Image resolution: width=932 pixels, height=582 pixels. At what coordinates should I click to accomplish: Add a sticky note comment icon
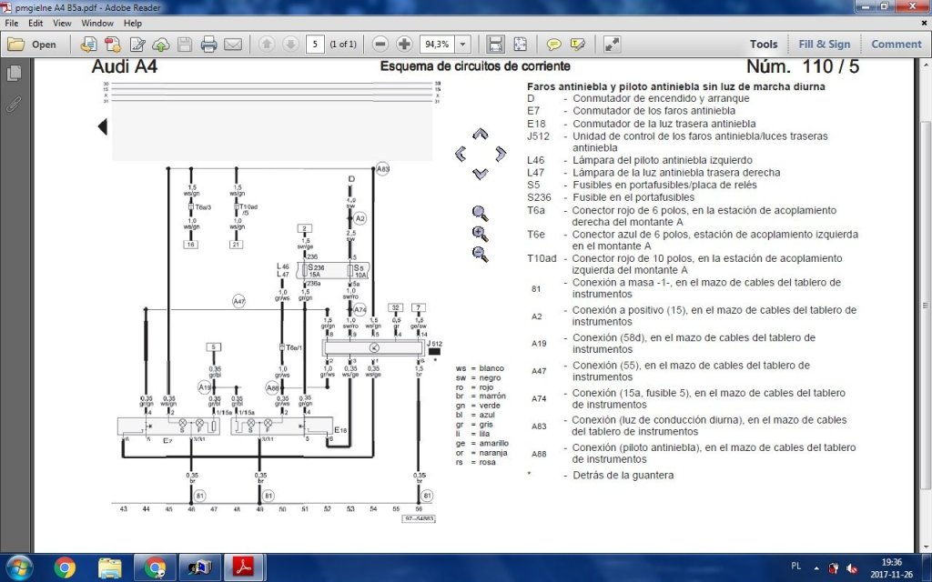point(553,45)
